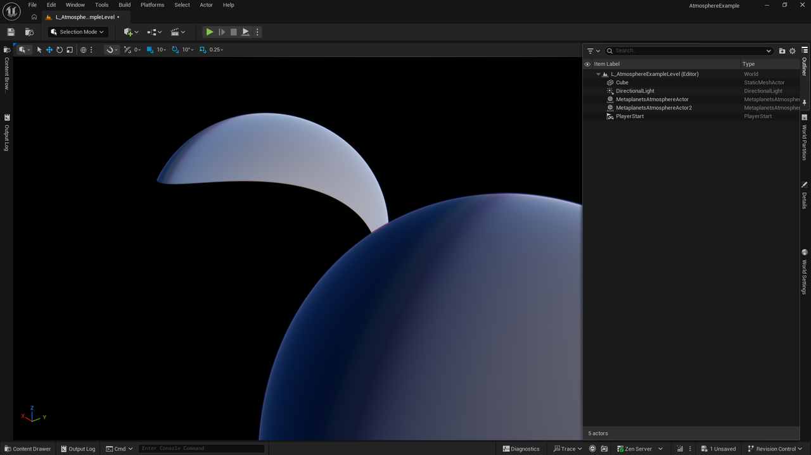Screen dimensions: 811x455
Task: Click the home icon beside the level tab
Action: tap(34, 17)
